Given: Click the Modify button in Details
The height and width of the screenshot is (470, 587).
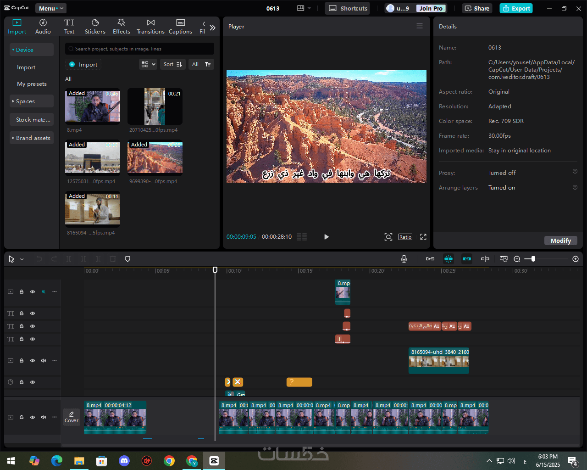Looking at the screenshot, I should (x=560, y=241).
